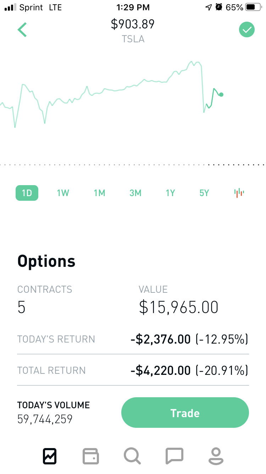Tap the chart's current price dot
This screenshot has height=474, width=266.
tap(221, 95)
